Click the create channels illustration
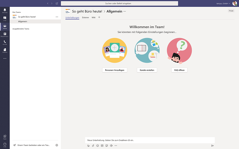239x149 pixels. [x=147, y=50]
